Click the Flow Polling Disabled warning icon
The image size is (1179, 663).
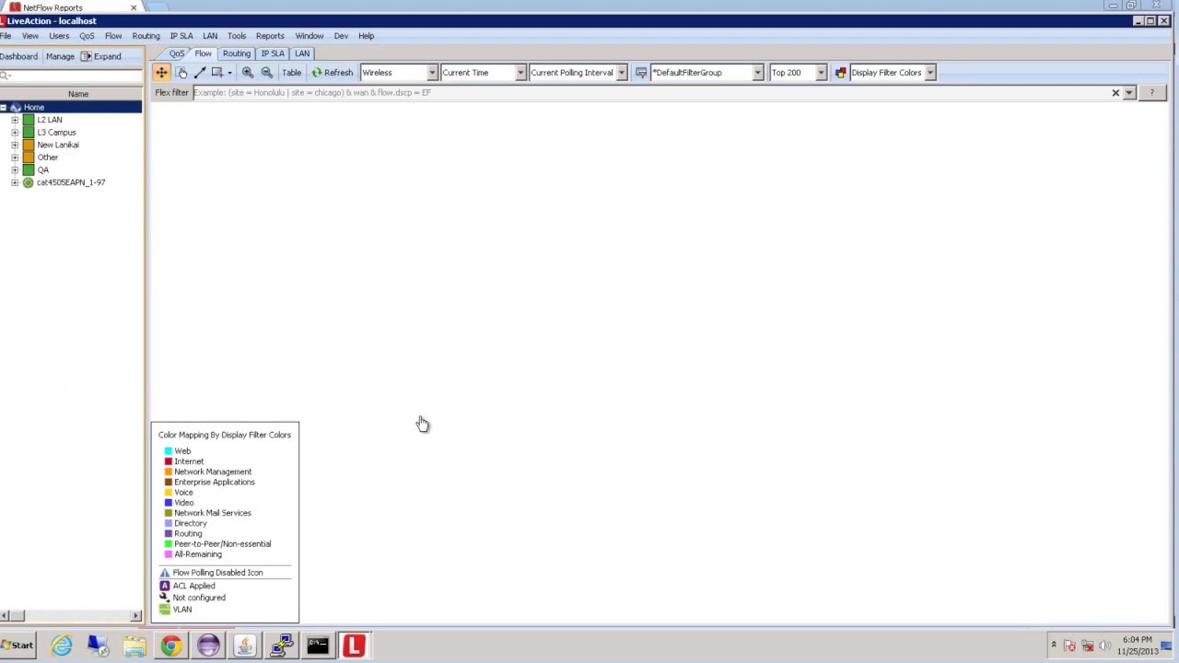165,573
